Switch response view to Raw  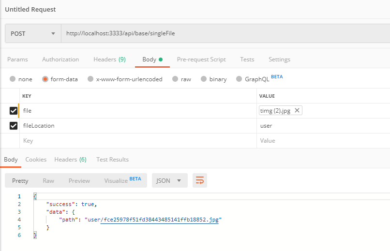(48, 181)
